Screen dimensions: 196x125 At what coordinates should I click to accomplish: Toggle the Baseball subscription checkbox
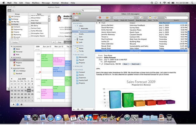14,74
